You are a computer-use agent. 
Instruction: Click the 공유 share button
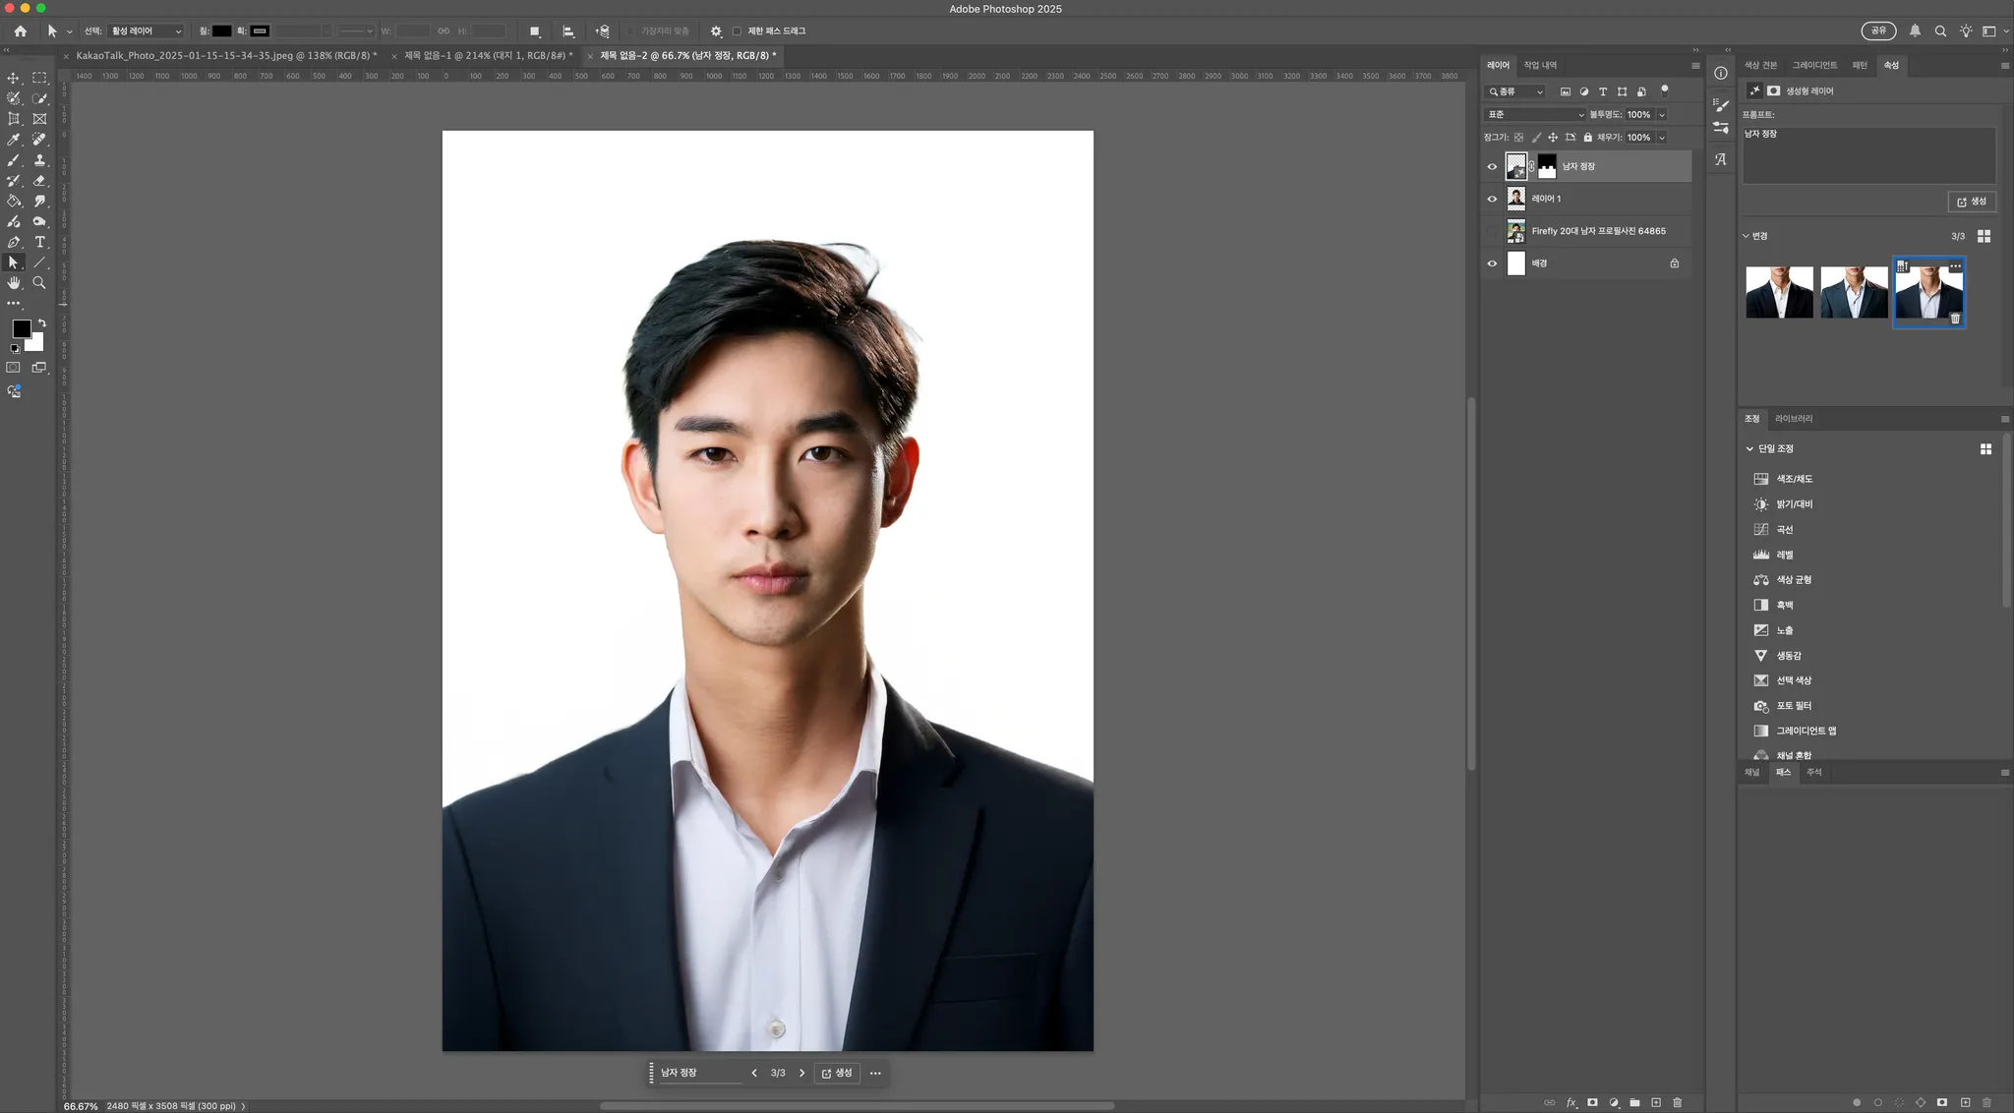coord(1878,31)
